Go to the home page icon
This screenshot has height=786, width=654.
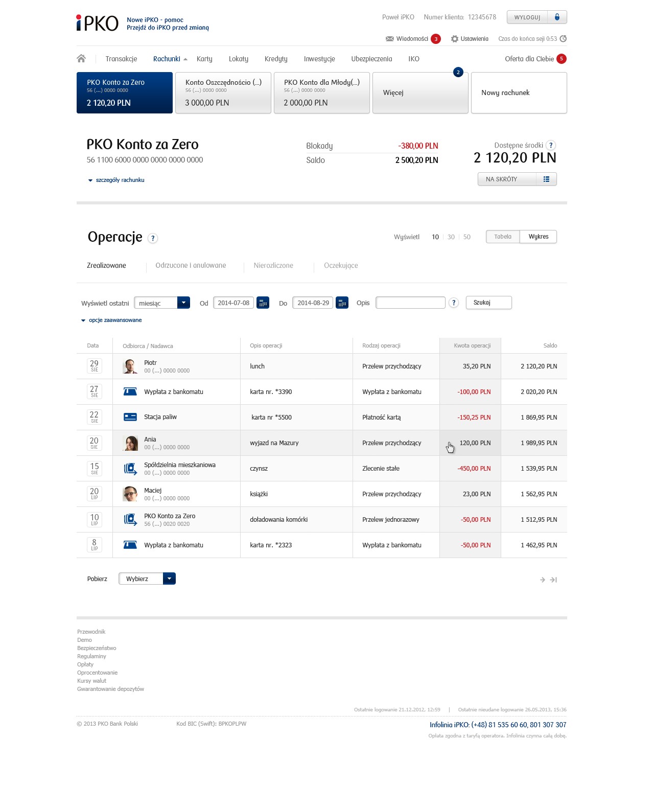pos(81,58)
